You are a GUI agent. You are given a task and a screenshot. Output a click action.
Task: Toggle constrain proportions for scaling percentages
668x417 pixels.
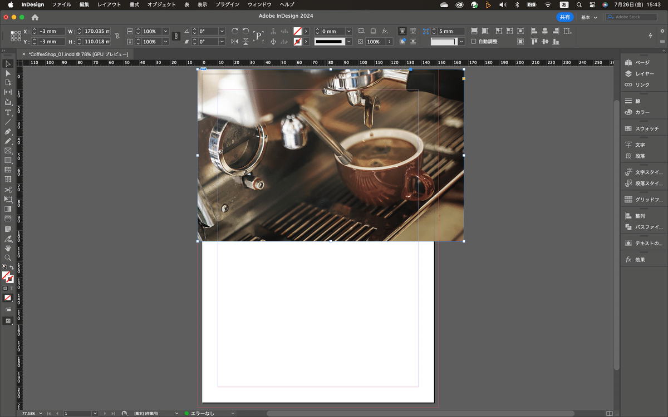click(176, 36)
